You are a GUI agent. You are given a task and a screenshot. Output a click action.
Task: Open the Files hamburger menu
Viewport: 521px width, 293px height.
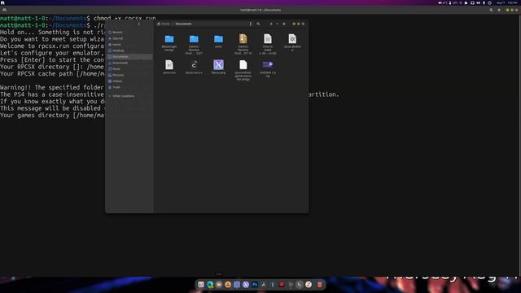click(284, 24)
